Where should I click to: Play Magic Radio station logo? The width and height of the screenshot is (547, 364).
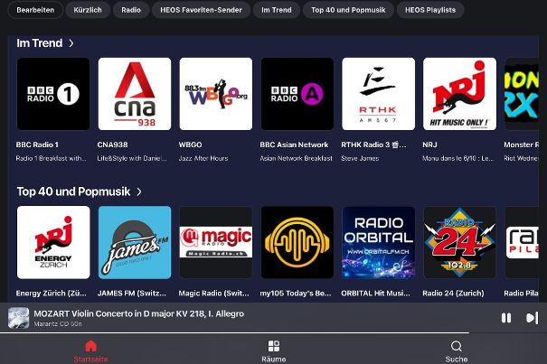(x=216, y=242)
